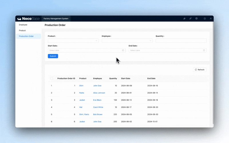Click the help question mark icon

[205, 19]
